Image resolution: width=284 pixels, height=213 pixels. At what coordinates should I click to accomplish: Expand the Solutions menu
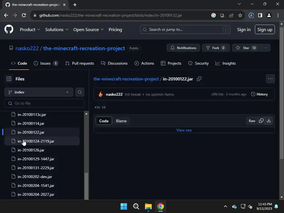pos(57,29)
